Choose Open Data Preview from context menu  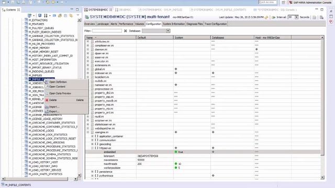pos(60,93)
